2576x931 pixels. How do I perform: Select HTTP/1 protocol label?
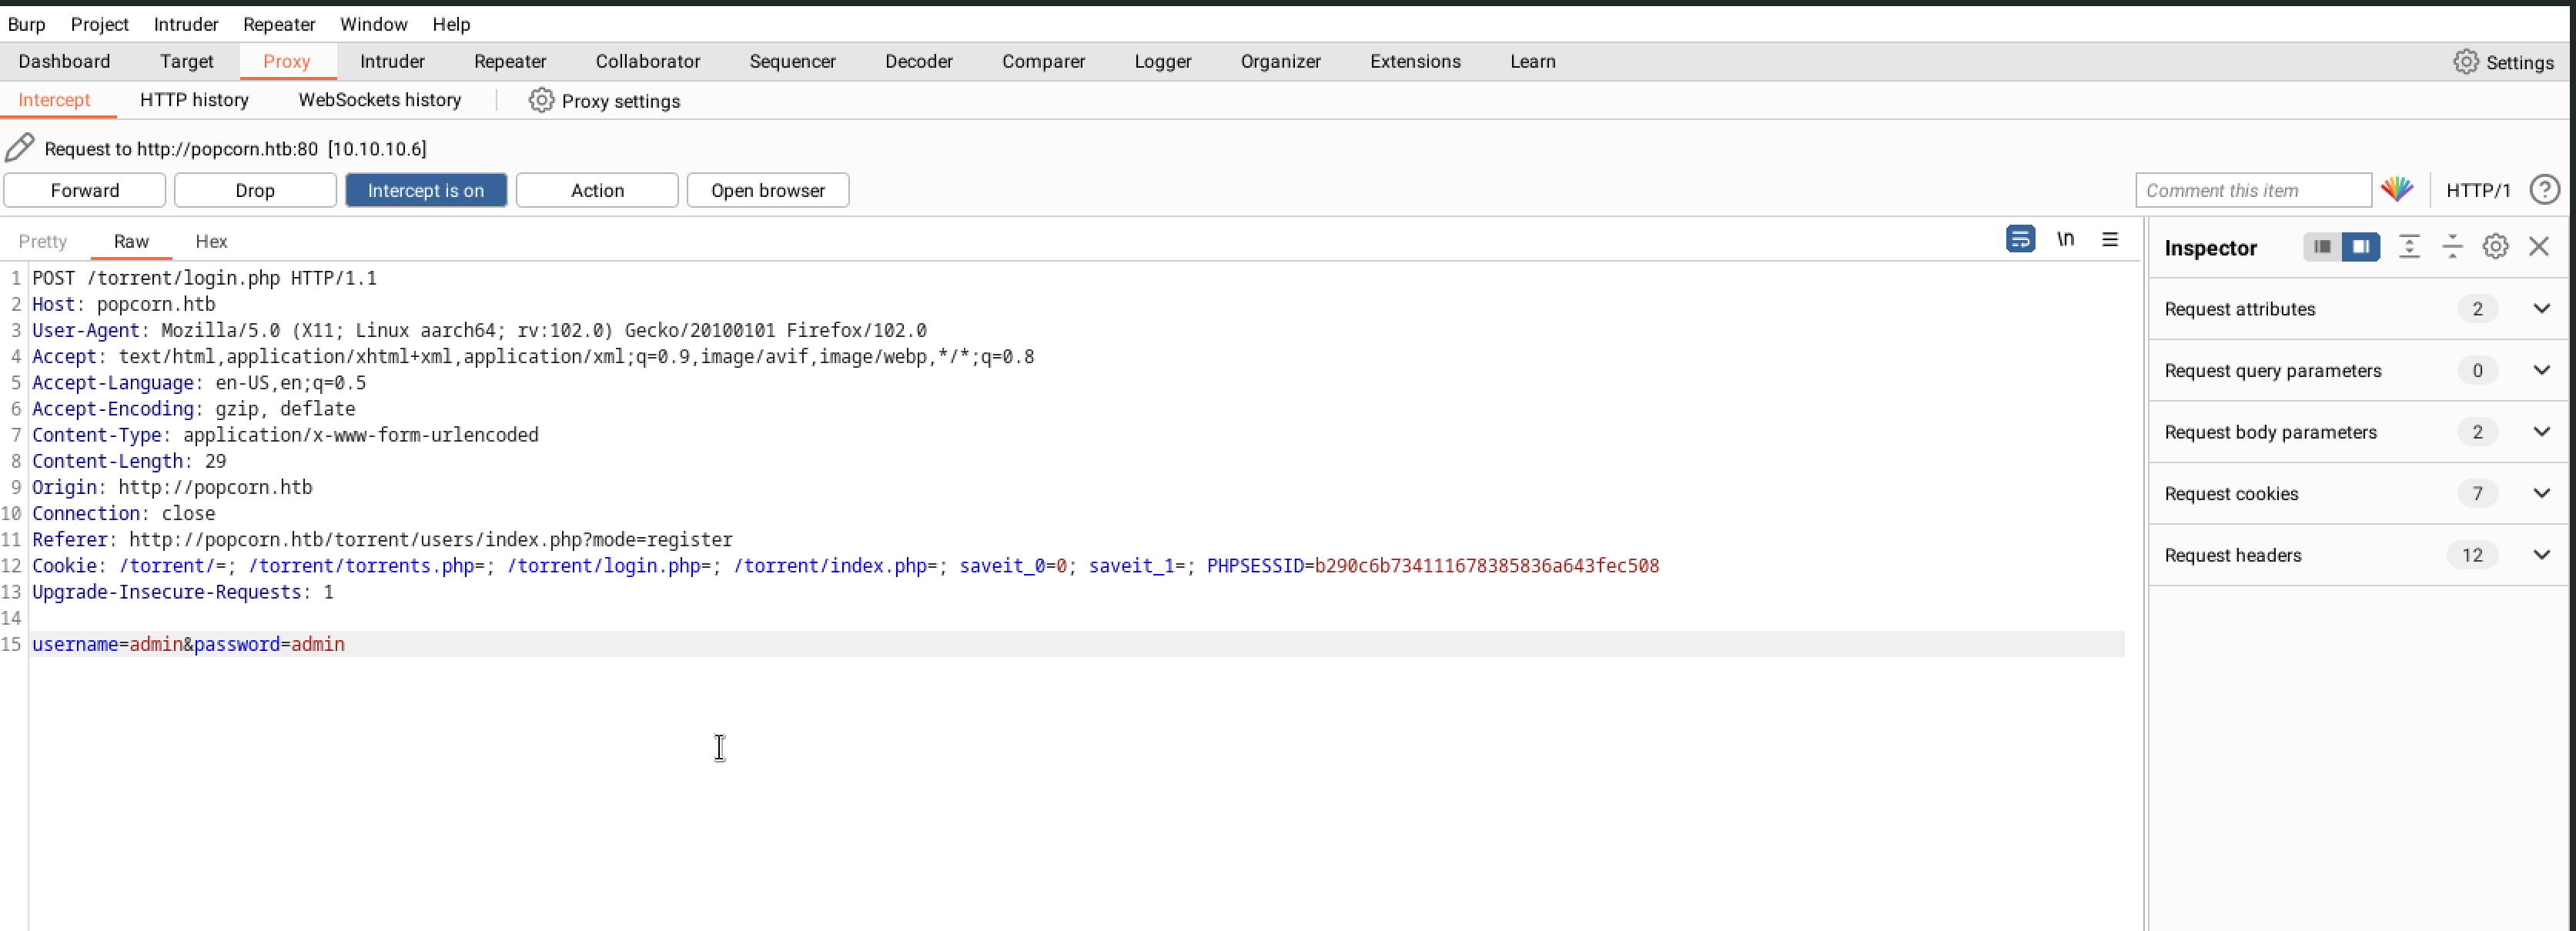[2478, 190]
